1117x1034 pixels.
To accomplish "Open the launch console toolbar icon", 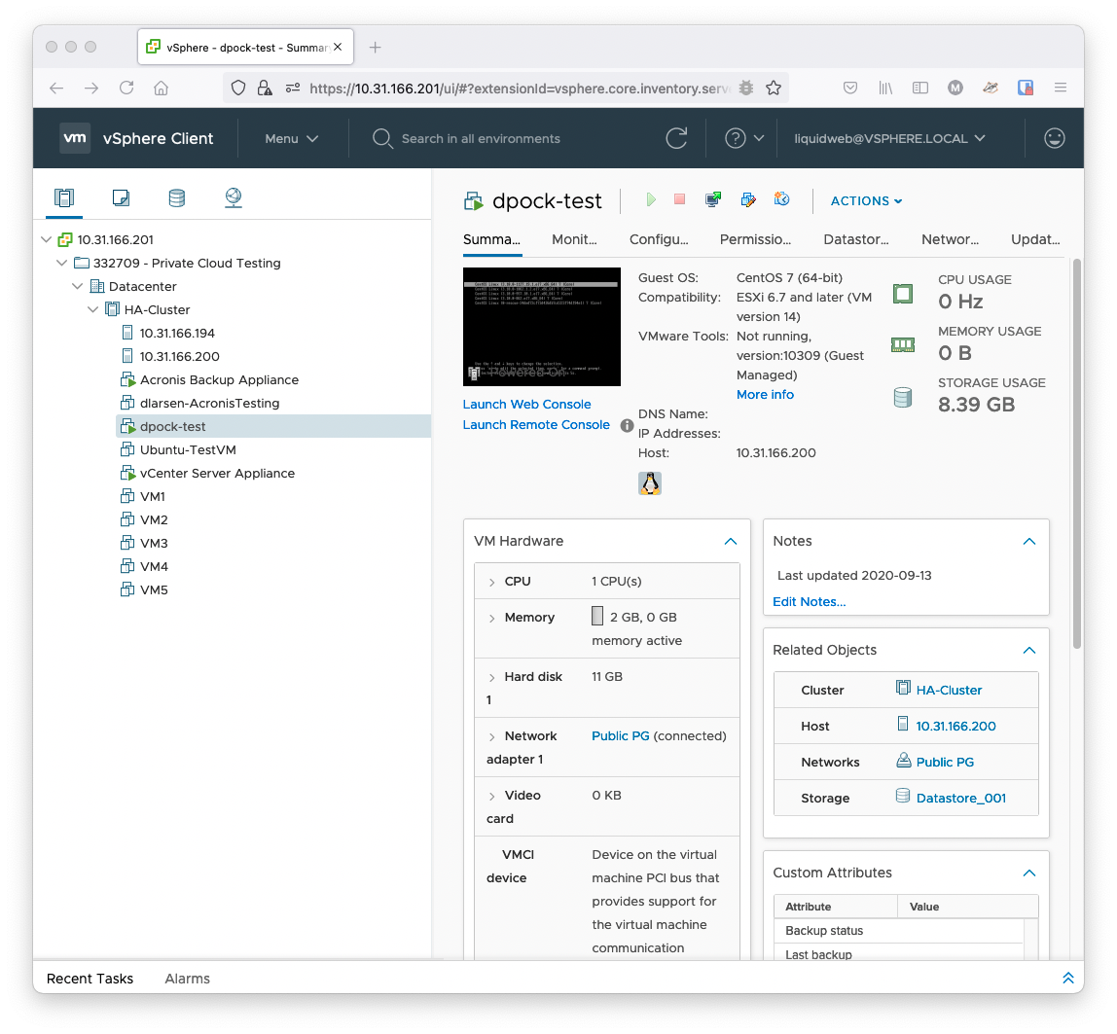I will 713,199.
